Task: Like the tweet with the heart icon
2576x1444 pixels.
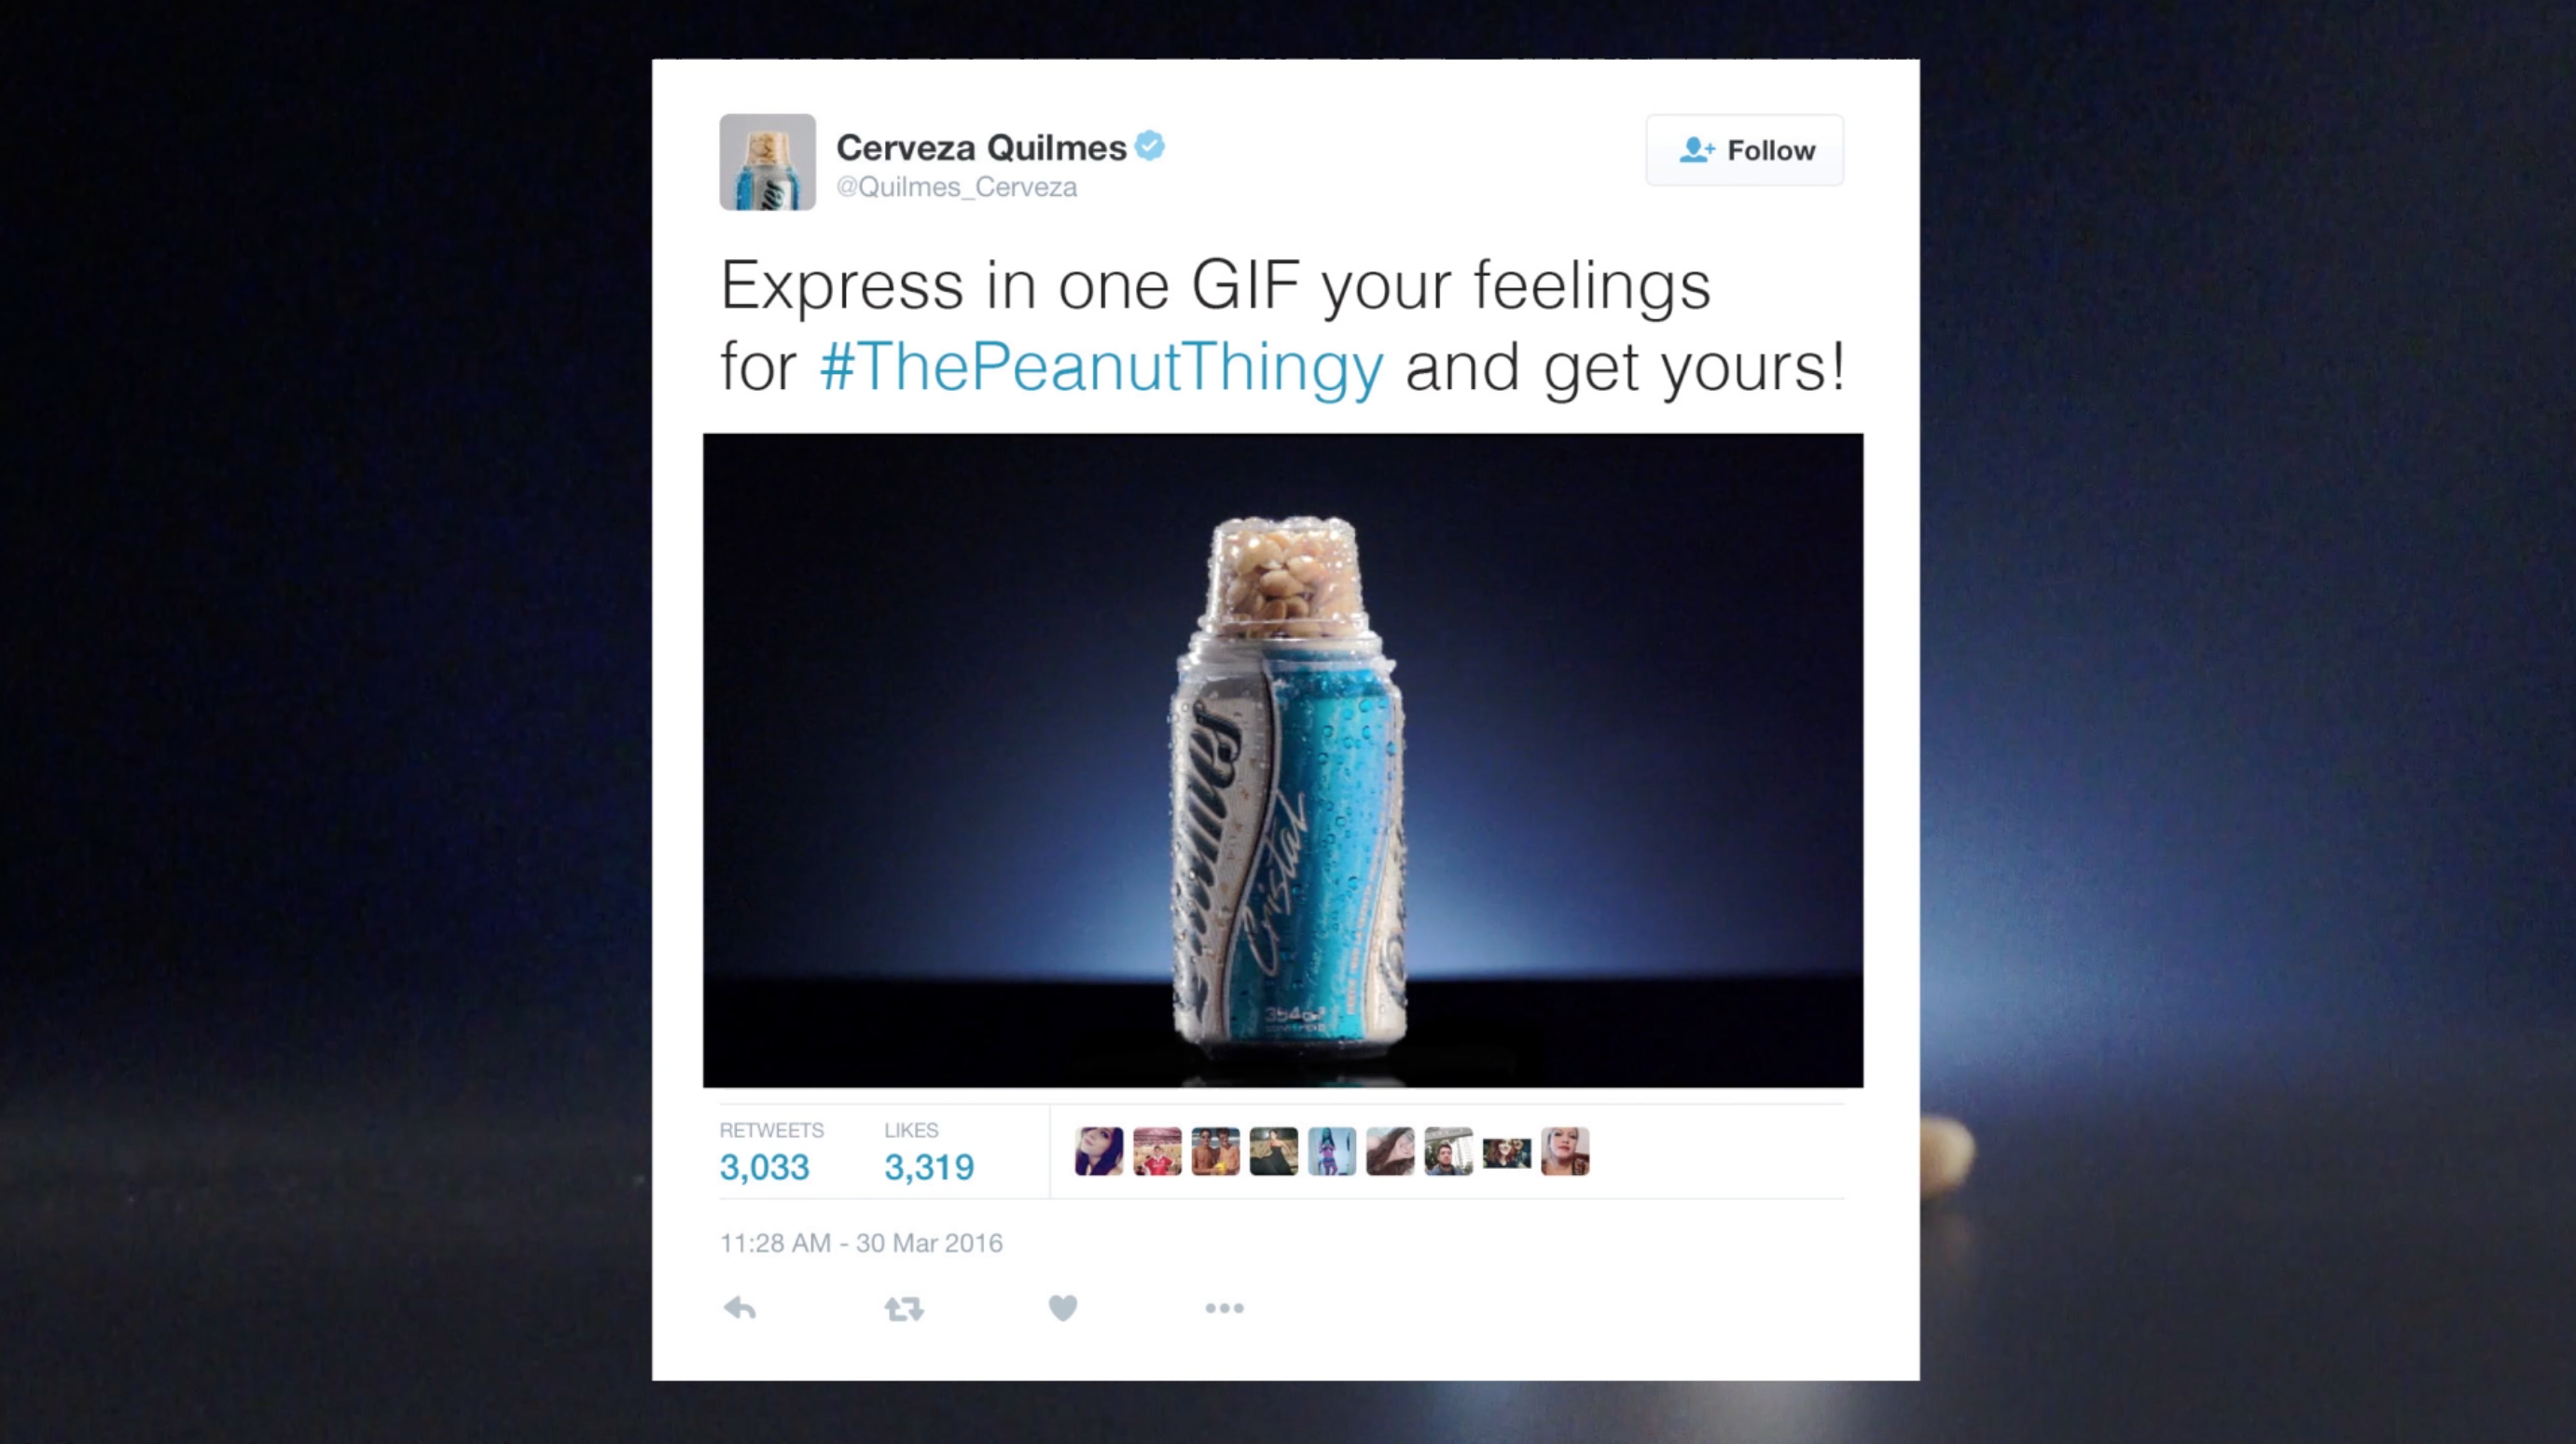Action: 1063,1308
